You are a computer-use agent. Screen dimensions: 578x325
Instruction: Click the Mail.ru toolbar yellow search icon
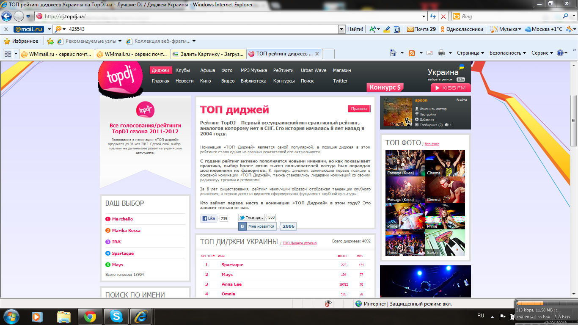(58, 29)
